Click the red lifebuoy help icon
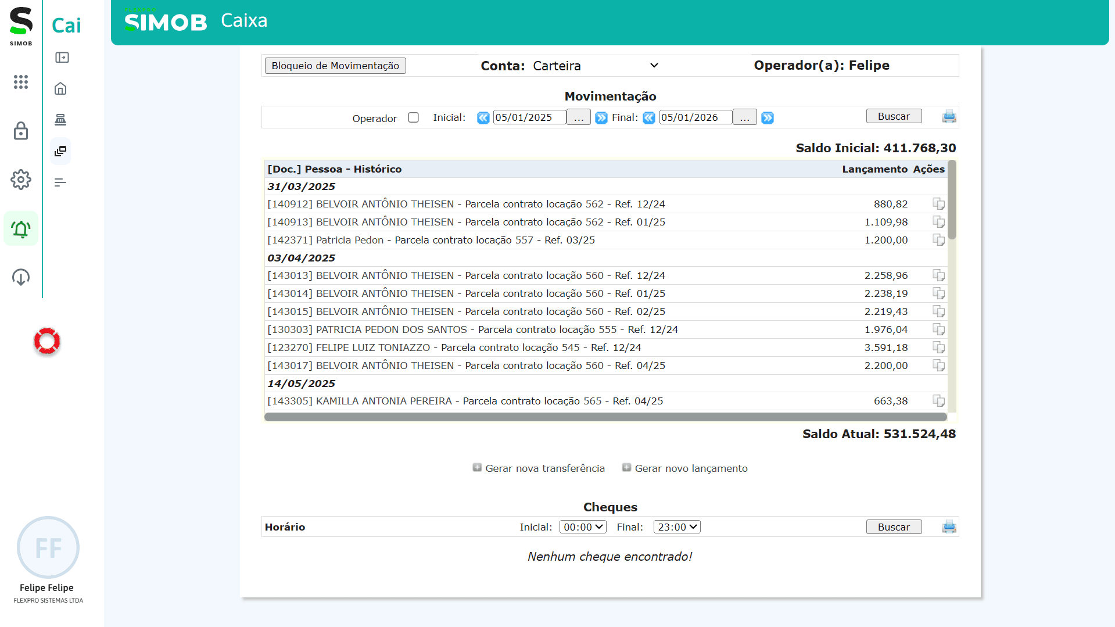This screenshot has height=627, width=1115. [47, 341]
